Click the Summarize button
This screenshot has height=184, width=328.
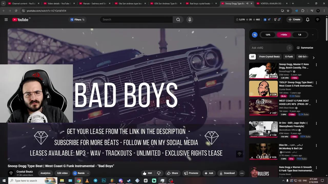[305, 48]
